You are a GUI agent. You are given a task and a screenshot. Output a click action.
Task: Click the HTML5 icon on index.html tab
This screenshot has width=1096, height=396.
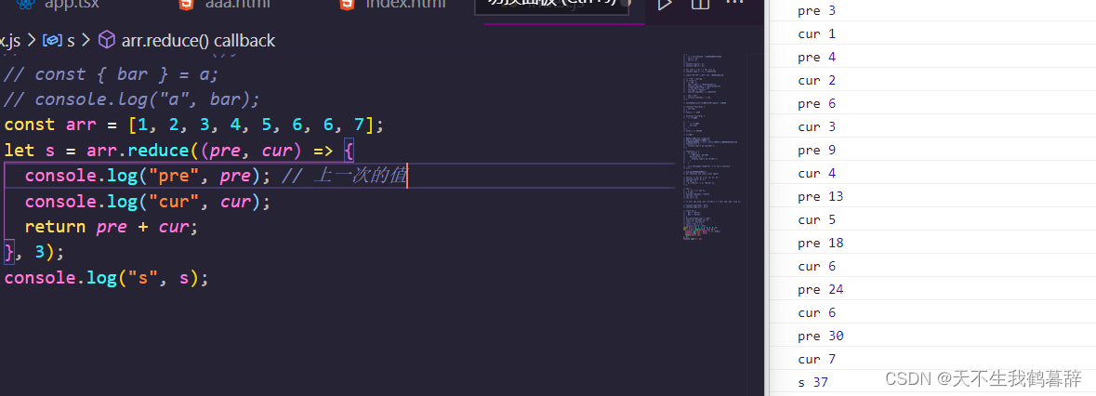click(x=347, y=5)
